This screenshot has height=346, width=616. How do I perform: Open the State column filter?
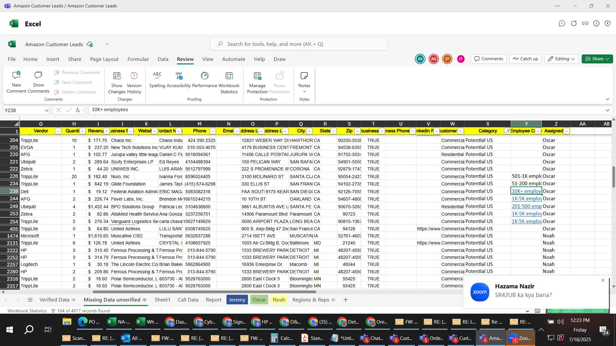click(x=333, y=131)
